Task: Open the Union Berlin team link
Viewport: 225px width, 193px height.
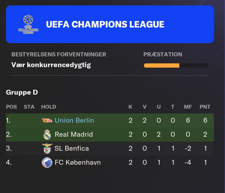Action: 74,120
